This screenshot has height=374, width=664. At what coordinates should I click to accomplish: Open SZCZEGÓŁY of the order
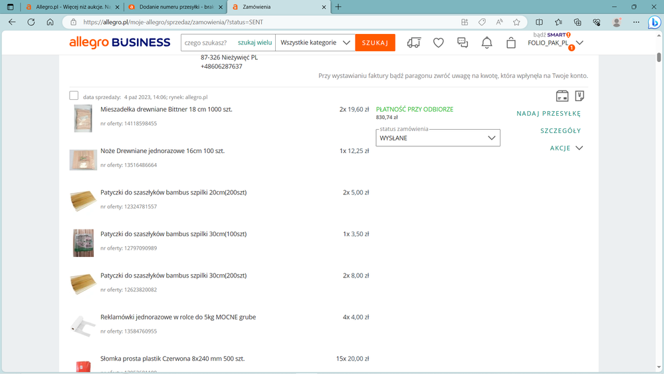560,130
